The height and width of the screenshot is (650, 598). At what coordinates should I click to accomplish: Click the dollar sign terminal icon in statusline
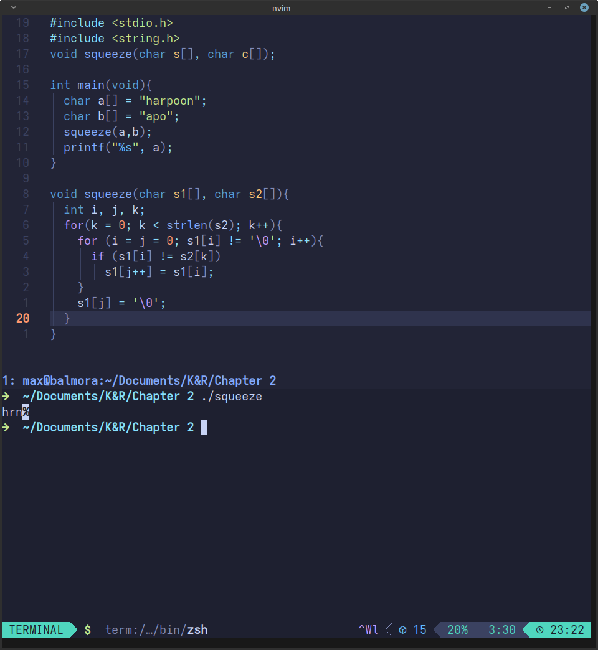(87, 629)
